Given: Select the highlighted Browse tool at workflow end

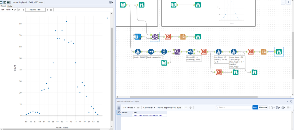Looking at the screenshot, I should point(279,52).
